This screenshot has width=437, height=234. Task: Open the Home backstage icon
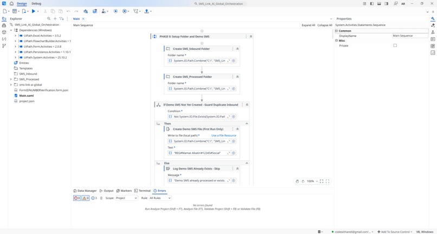pos(11,4)
